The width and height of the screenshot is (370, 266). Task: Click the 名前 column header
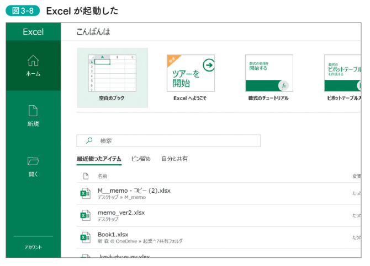coord(102,176)
